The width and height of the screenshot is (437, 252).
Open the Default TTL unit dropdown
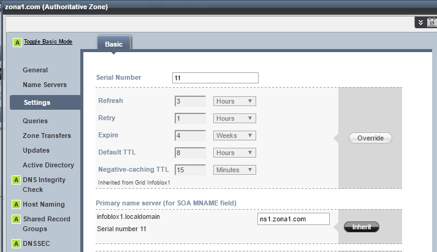235,153
